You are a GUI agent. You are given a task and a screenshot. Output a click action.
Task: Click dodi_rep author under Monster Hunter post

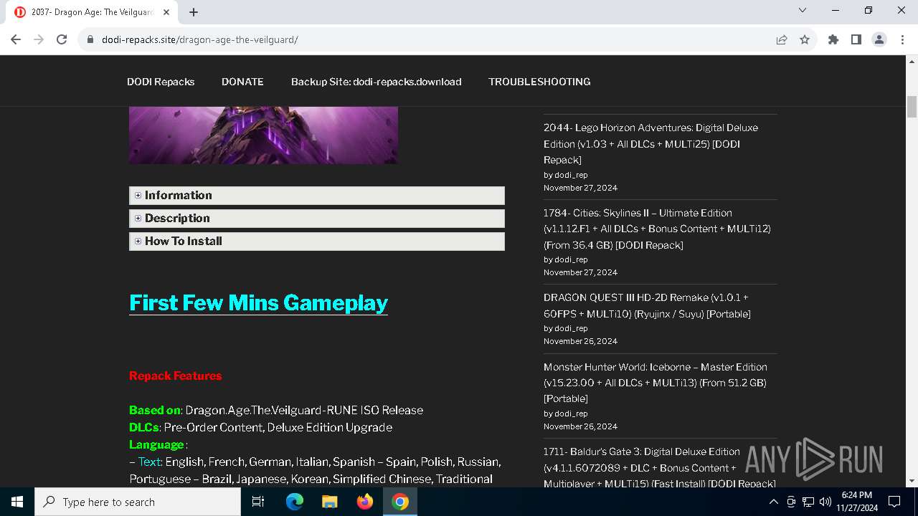pos(571,414)
